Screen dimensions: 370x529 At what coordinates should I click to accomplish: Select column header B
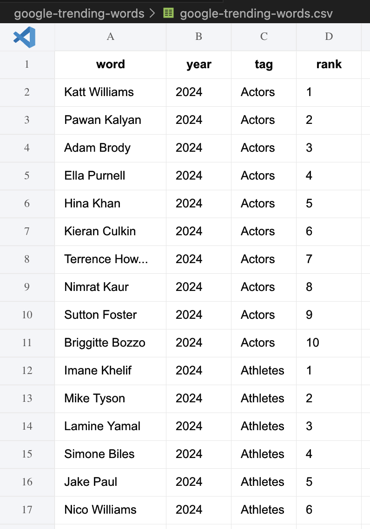pos(198,37)
